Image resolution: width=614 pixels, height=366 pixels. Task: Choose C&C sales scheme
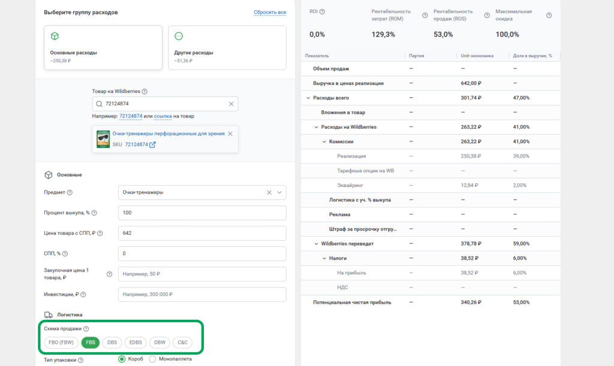click(182, 343)
